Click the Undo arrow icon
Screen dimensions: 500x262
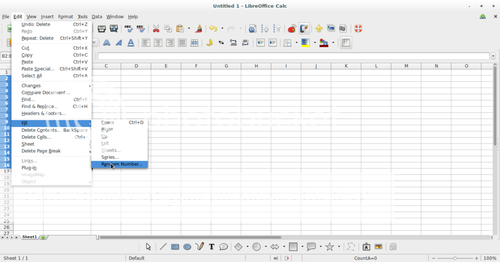click(213, 29)
